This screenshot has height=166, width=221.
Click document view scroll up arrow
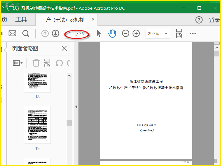(217, 48)
